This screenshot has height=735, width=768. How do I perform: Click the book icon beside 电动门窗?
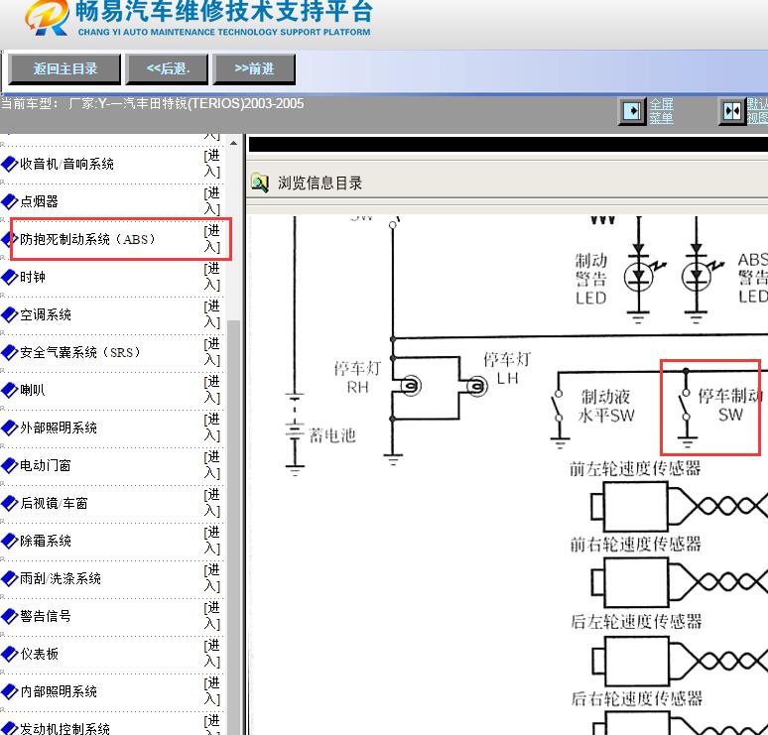point(9,465)
